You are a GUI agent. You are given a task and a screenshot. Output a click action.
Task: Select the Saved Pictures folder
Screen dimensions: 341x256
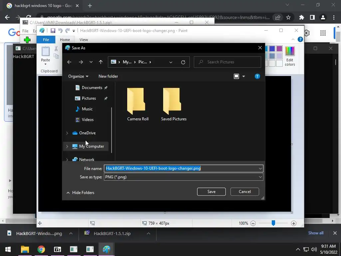(174, 104)
